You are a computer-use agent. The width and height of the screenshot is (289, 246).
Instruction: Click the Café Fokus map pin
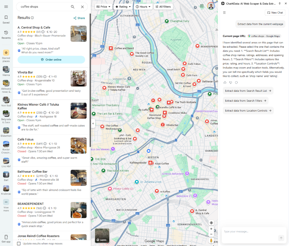coord(185,63)
